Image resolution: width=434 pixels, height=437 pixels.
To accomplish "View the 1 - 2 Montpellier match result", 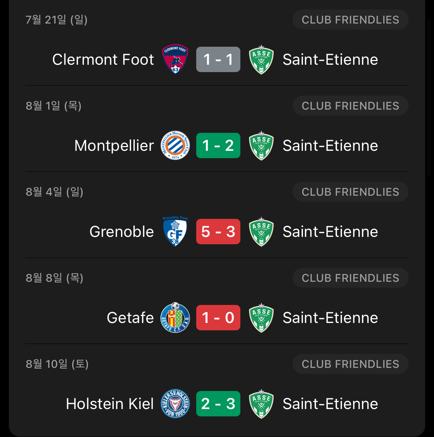I will click(x=218, y=145).
